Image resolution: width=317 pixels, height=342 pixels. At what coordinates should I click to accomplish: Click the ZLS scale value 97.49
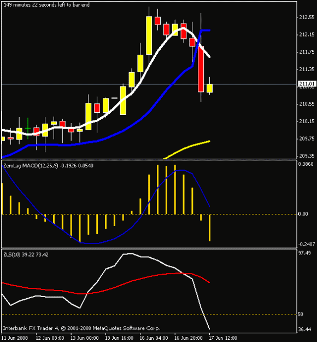[304, 253]
